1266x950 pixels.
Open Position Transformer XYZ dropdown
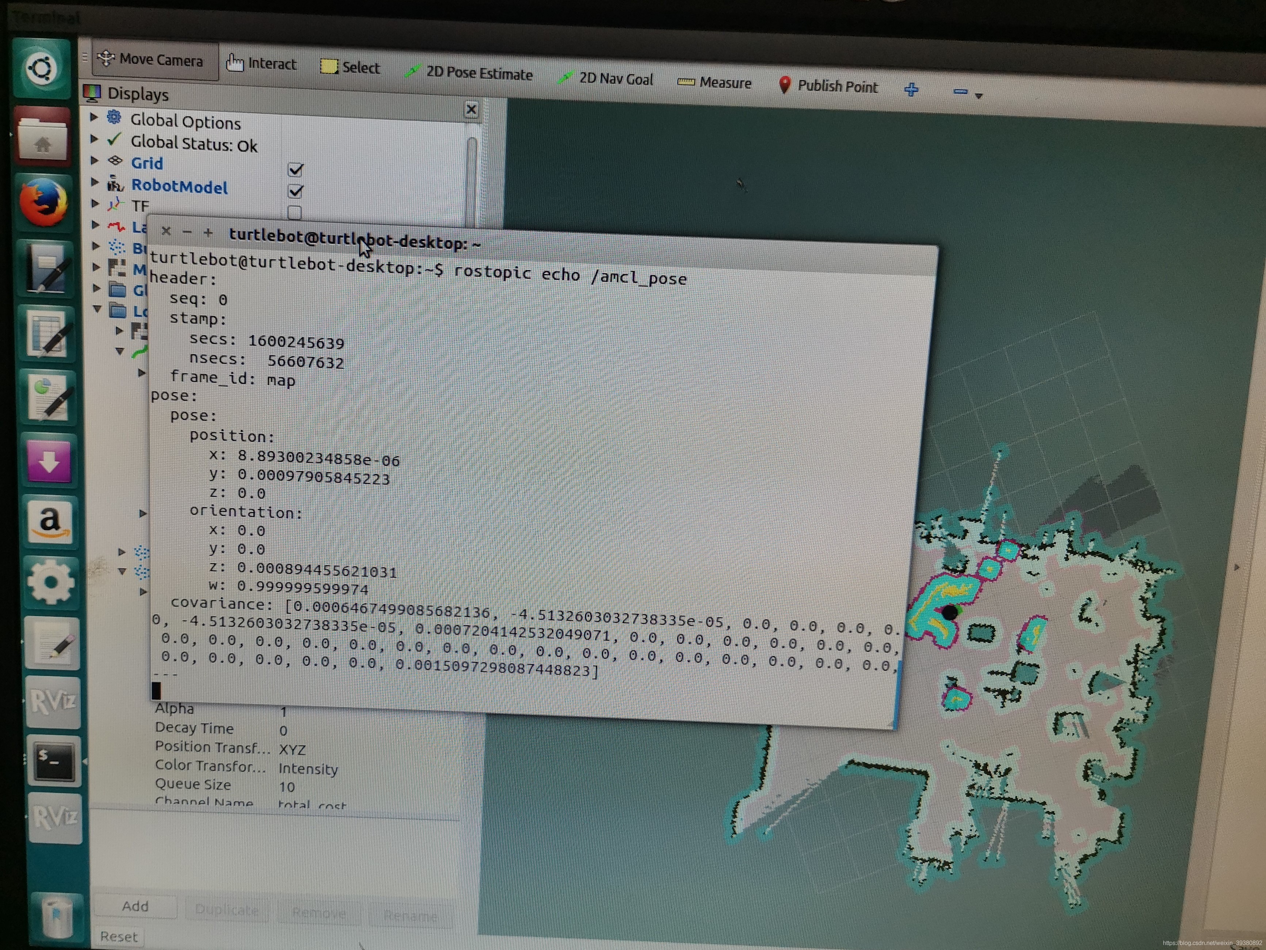293,749
